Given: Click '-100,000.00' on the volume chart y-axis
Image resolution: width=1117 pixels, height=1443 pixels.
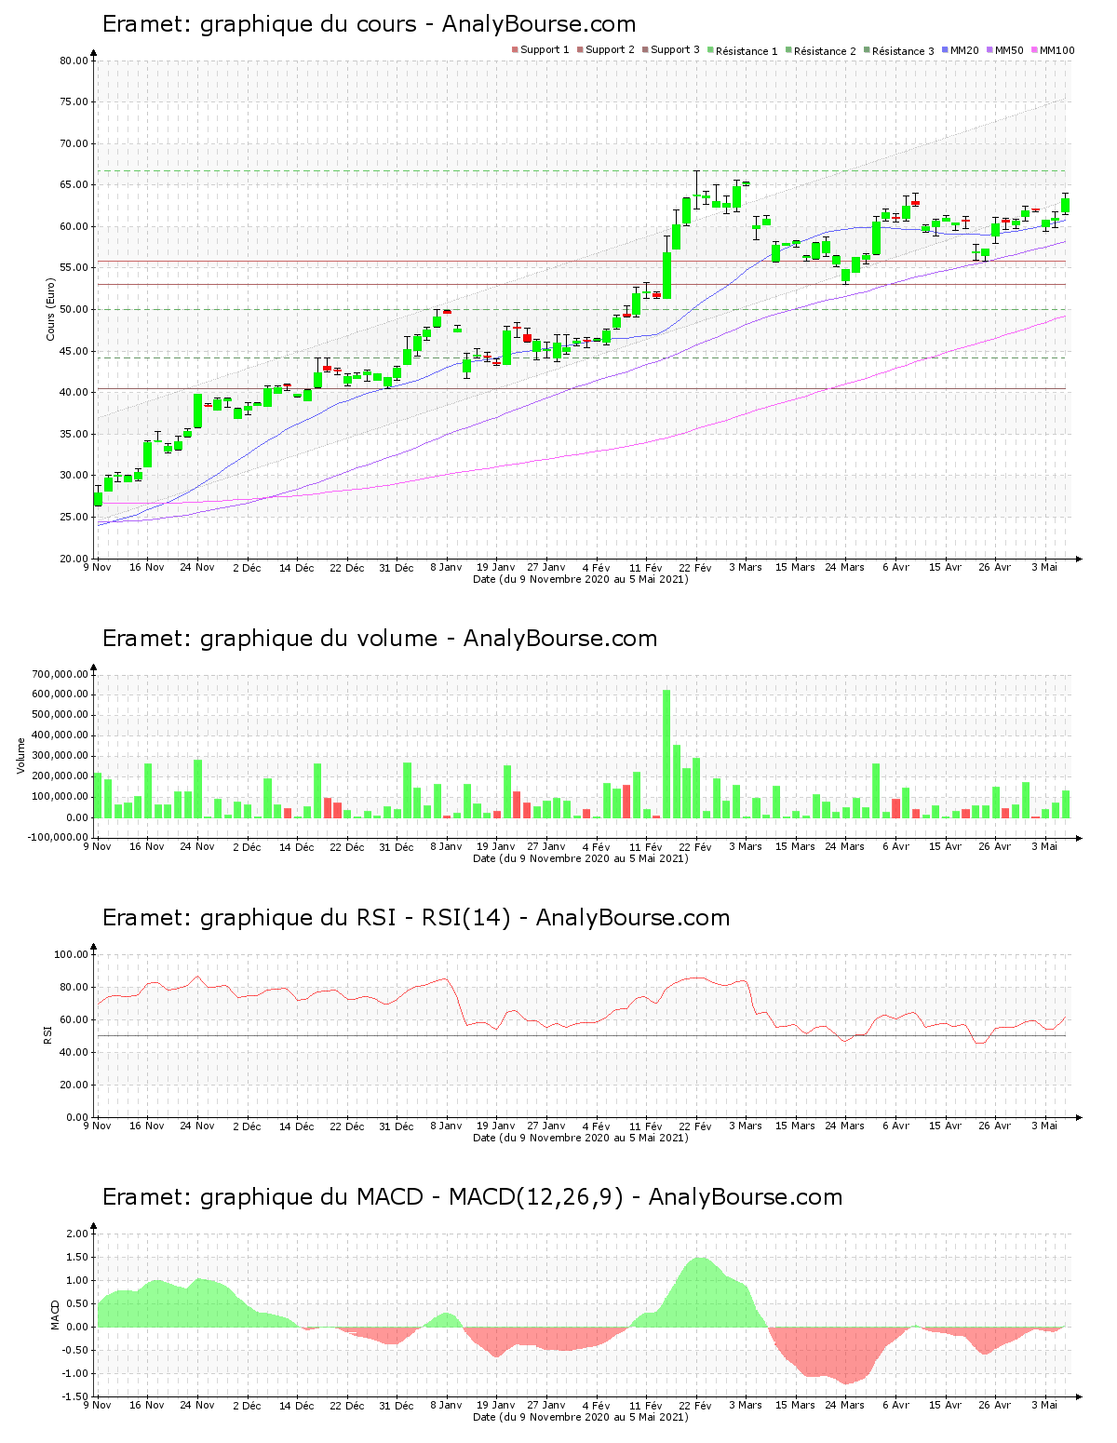Looking at the screenshot, I should coord(58,838).
